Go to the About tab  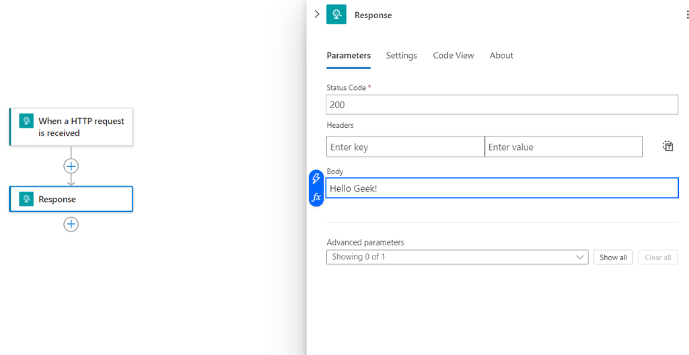[501, 55]
